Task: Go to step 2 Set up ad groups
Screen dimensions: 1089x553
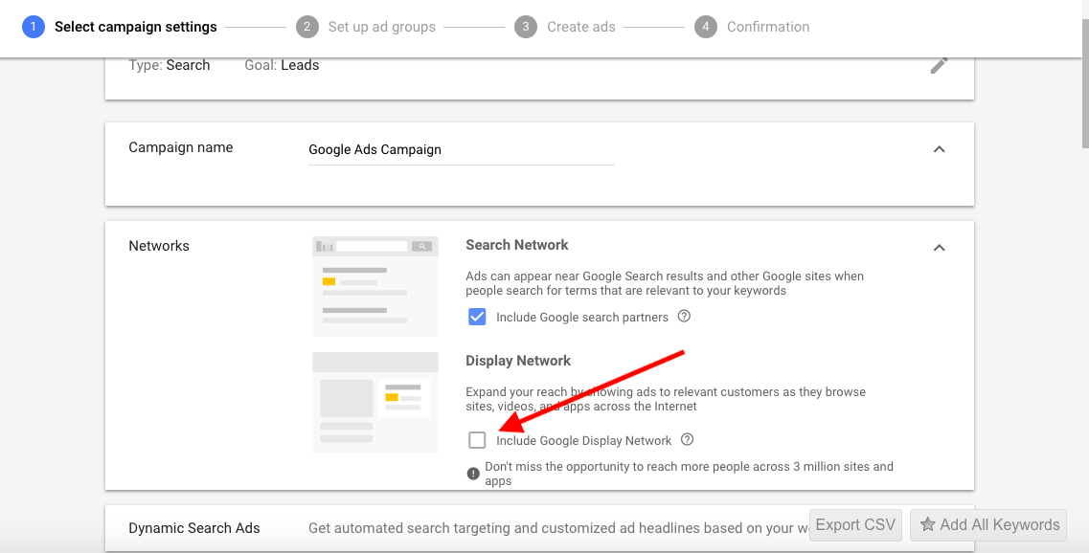Action: pyautogui.click(x=365, y=27)
